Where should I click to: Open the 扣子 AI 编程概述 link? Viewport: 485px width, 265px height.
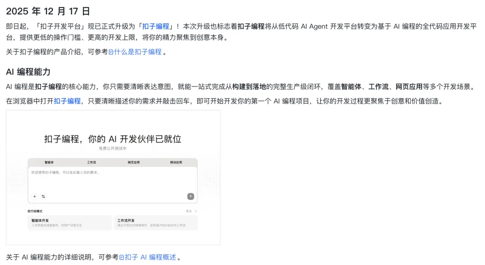pyautogui.click(x=150, y=257)
